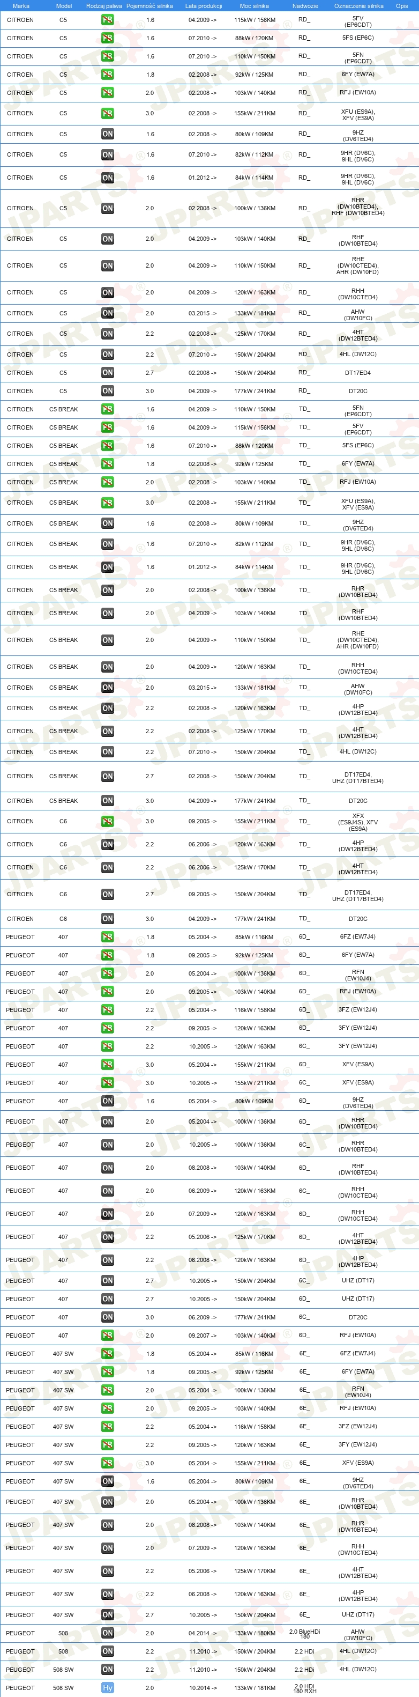The image size is (419, 1697).
Task: Click the 'XFX (ES9J4S), XFV (ES9A)' engine cell
Action: [358, 822]
